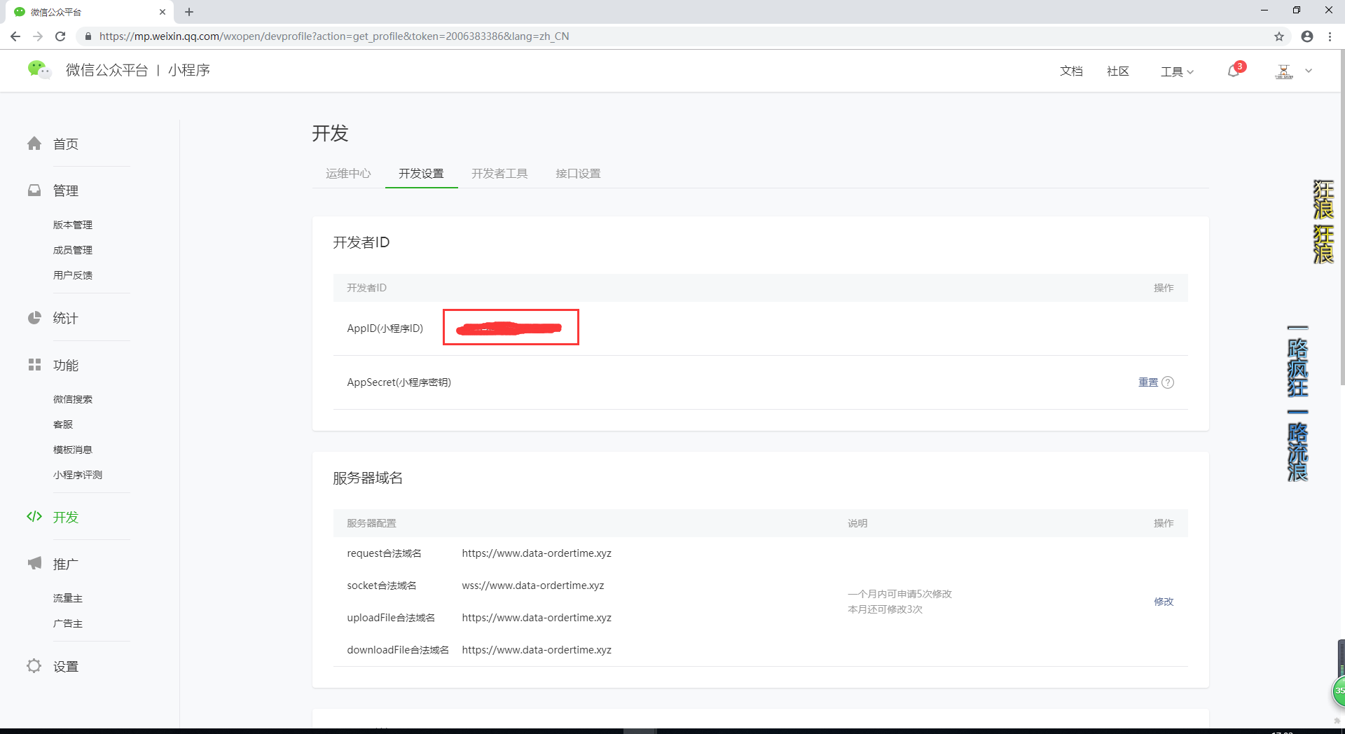Click 修改 link for server domains
The image size is (1345, 734).
point(1164,602)
